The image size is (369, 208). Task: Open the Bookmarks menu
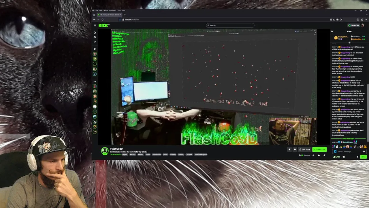pyautogui.click(x=112, y=10)
